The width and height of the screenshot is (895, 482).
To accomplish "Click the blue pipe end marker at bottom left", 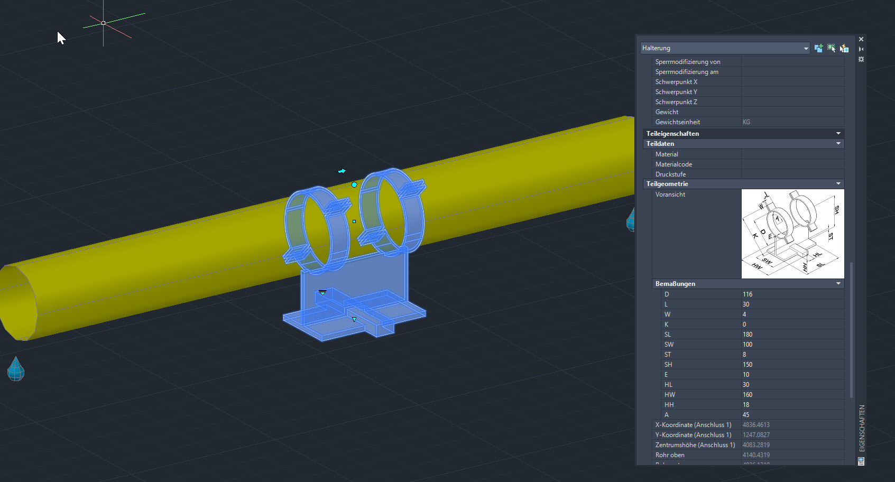I will pyautogui.click(x=16, y=369).
